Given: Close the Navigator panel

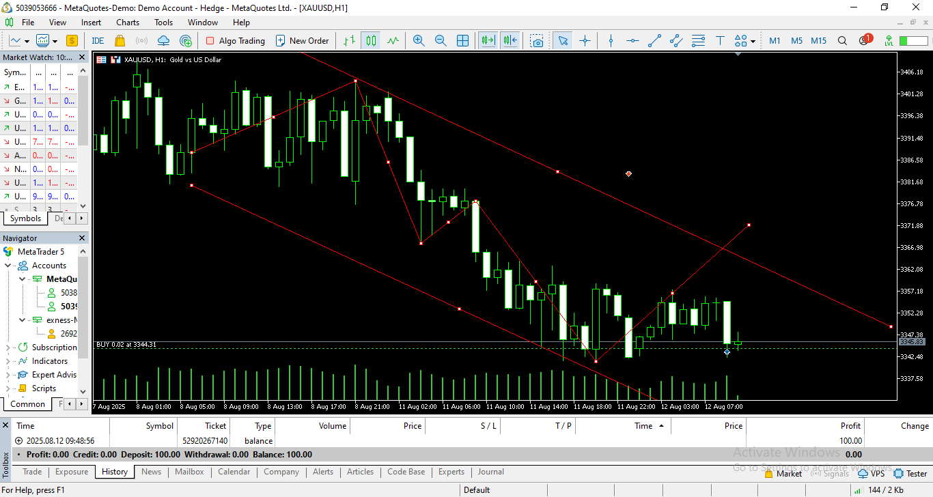Looking at the screenshot, I should 83,238.
